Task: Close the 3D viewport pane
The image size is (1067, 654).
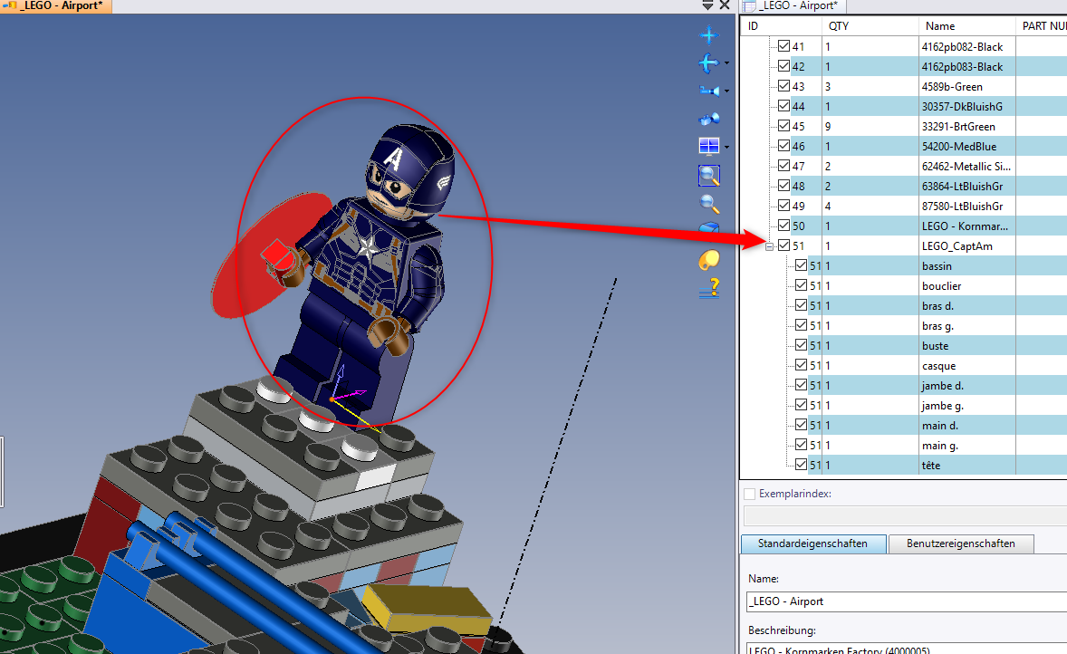Action: coord(725,5)
